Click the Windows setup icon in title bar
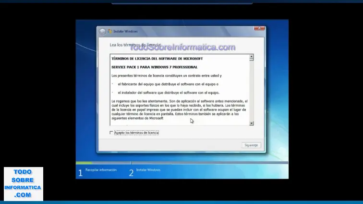This screenshot has width=363, height=204. pyautogui.click(x=109, y=32)
